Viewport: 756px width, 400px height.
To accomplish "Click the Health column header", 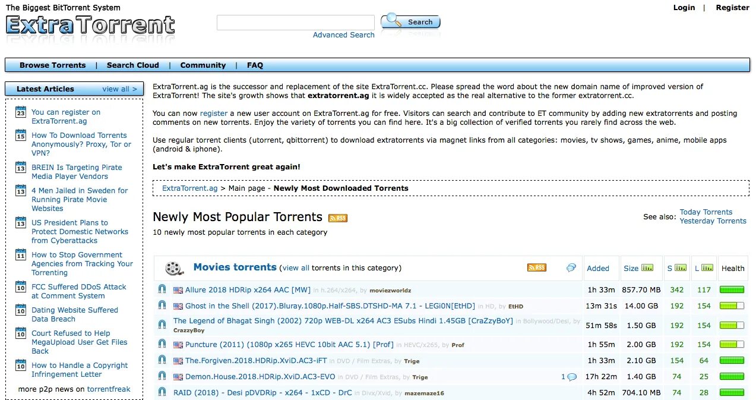I will [733, 269].
